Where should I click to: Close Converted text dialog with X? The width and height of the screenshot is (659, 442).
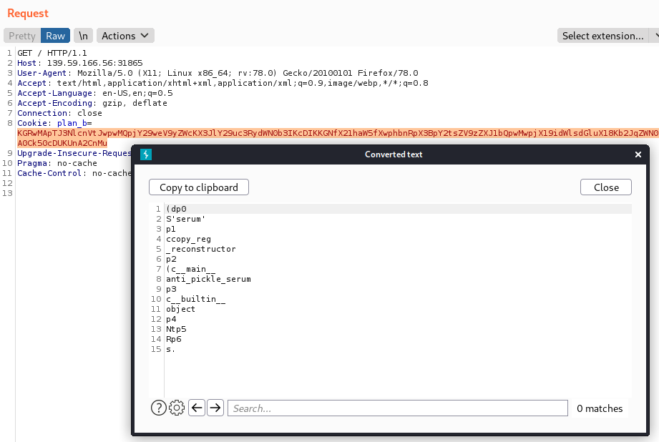(638, 154)
